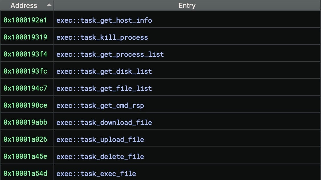
Task: Click address 0x100019319
Action: [x=25, y=37]
